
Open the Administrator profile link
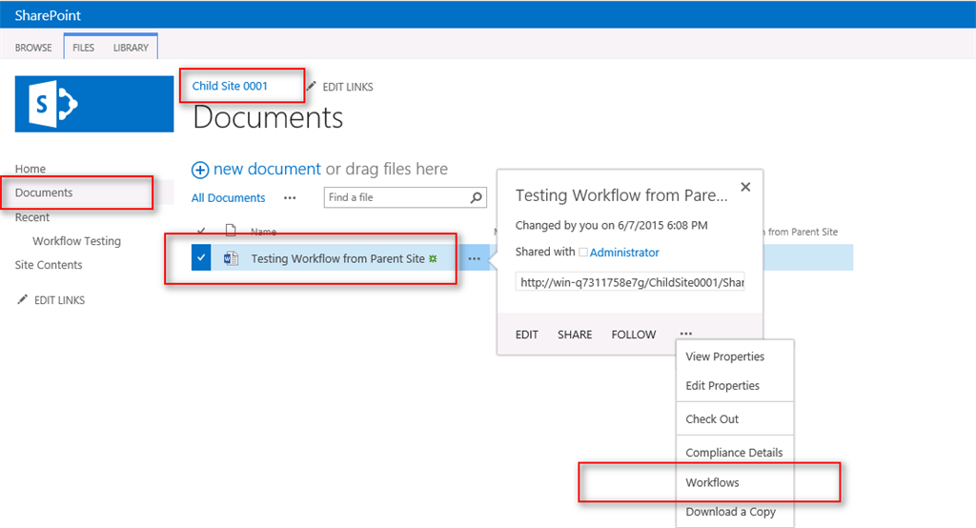(x=624, y=253)
